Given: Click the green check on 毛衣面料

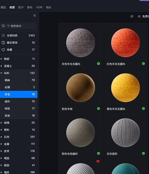Looking at the screenshot, I should [143, 153].
